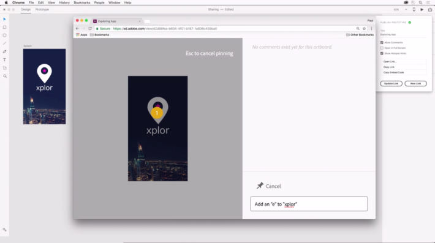
Task: Click the yellow pin marker numbered 1
Action: (x=157, y=113)
